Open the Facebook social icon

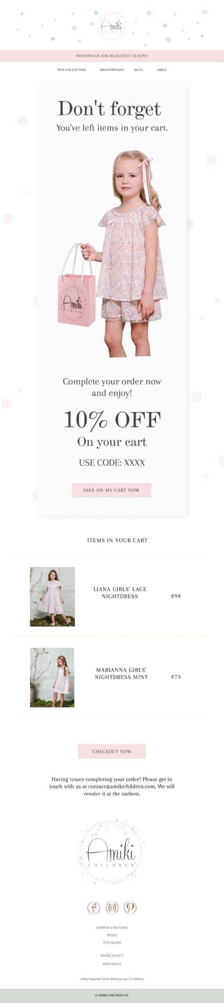click(x=94, y=907)
